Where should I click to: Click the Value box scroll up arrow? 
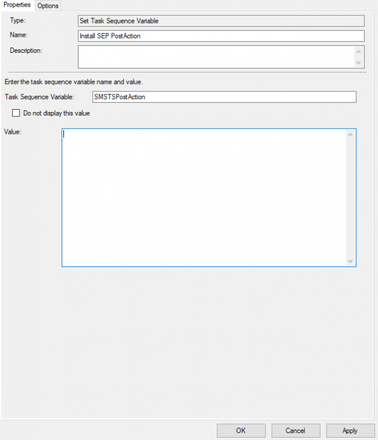click(350, 135)
